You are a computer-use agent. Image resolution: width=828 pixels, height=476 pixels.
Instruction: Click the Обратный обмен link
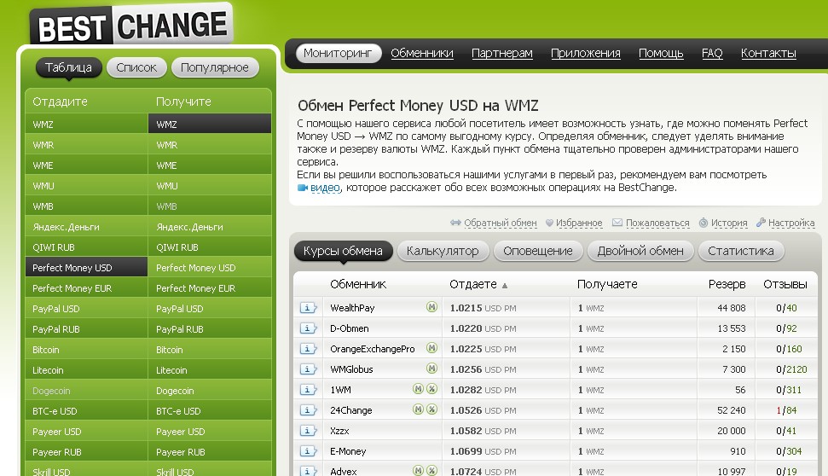coord(500,223)
